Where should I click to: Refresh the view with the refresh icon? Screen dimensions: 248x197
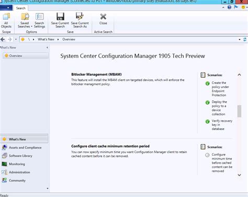(x=245, y=40)
